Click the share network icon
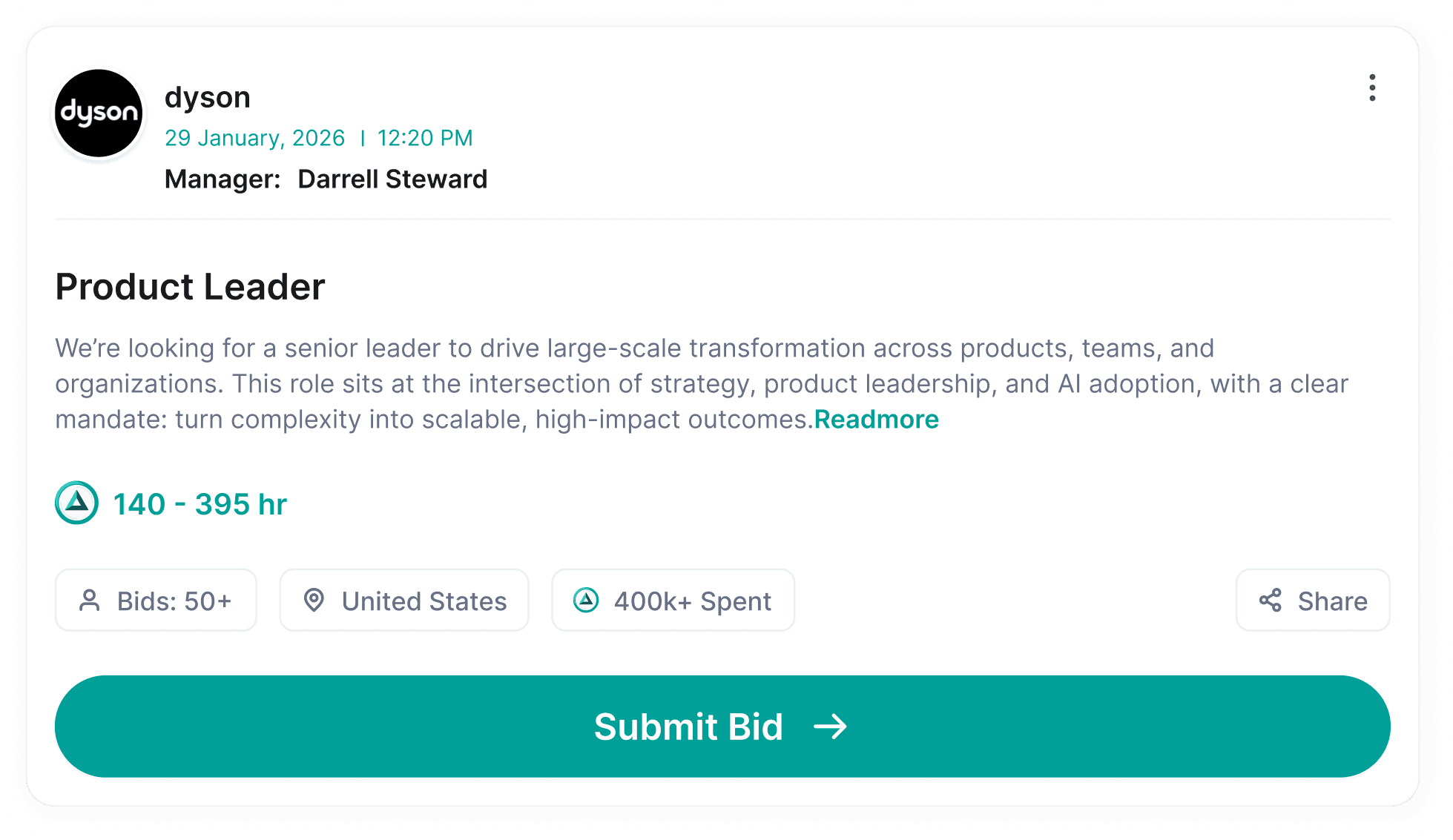Image resolution: width=1453 pixels, height=840 pixels. [1271, 601]
